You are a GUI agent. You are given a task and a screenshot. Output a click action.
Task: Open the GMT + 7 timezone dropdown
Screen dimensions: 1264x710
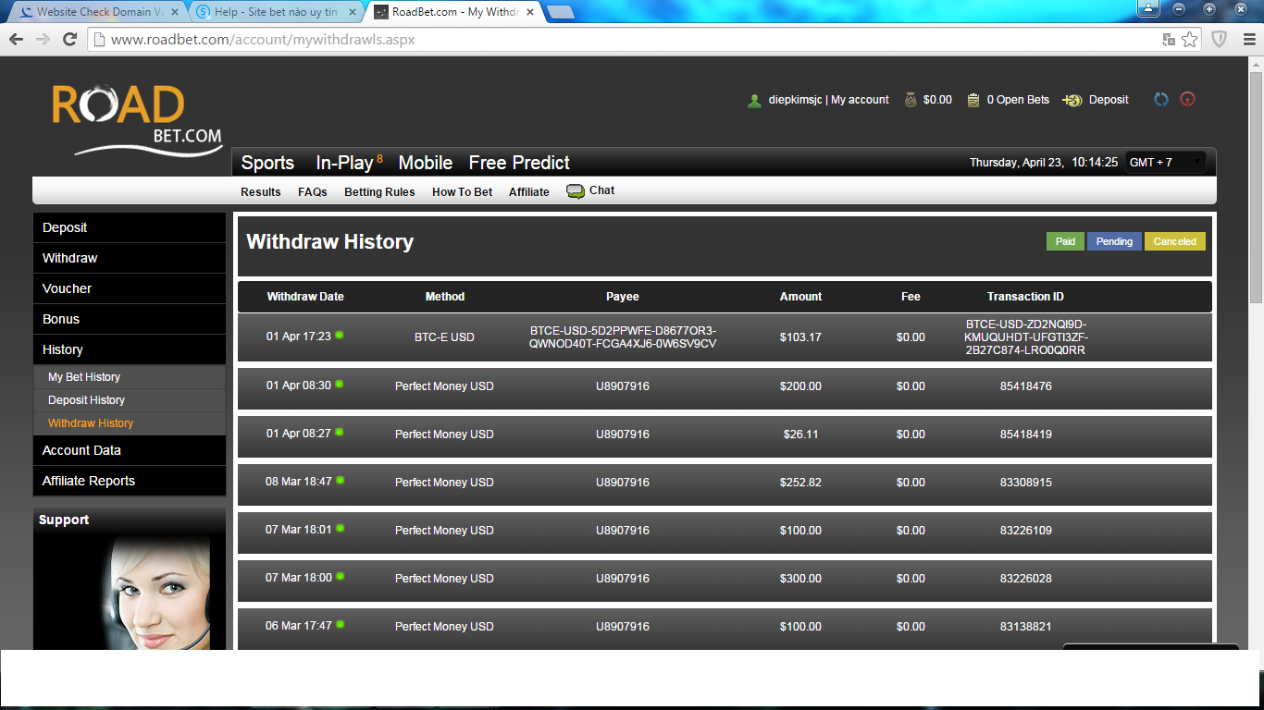click(x=1166, y=163)
